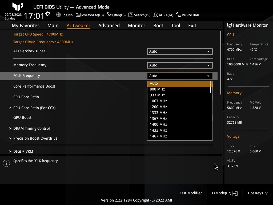
Task: Toggle the ReSize BAR icon
Action: pos(178,15)
